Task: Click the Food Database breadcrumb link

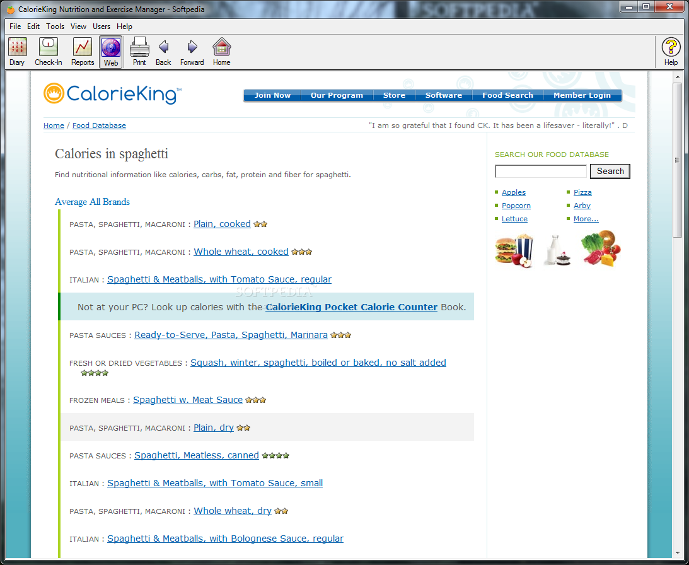Action: [100, 125]
